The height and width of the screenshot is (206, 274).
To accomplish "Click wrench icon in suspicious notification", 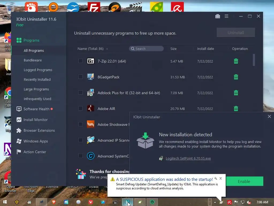I will point(216,178).
